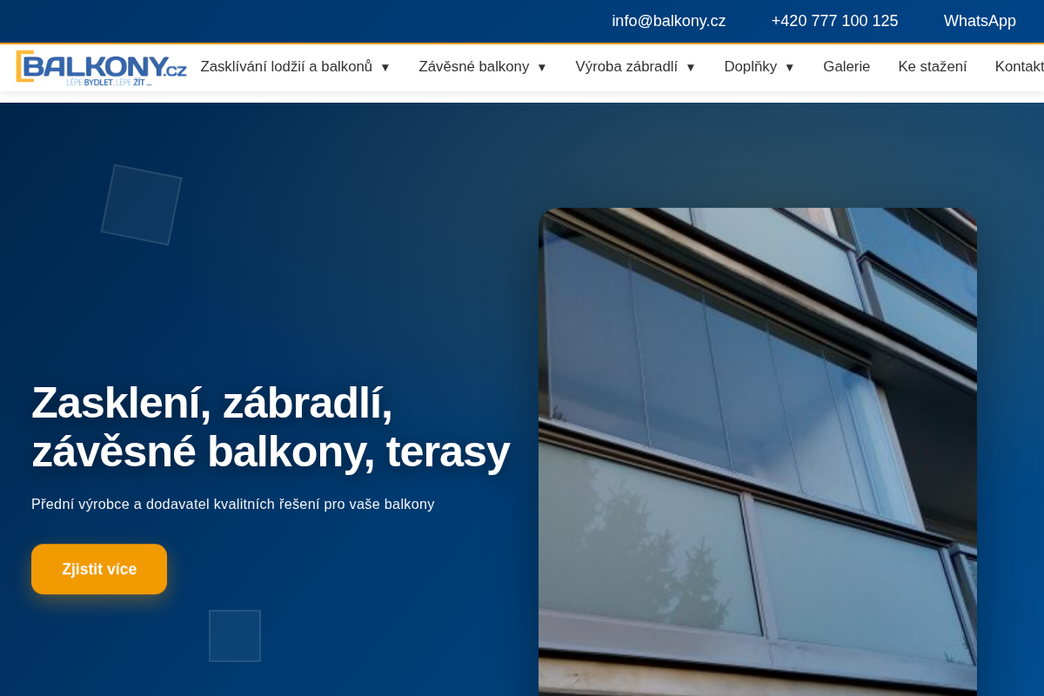Expand the arrow beside Výroba zábradlí
1044x696 pixels.
(691, 68)
